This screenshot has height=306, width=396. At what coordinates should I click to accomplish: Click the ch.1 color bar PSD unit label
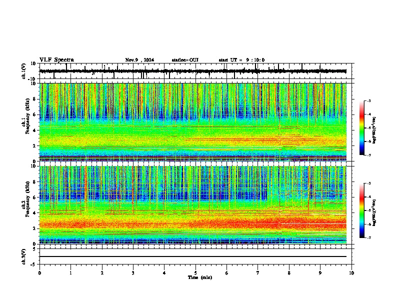tap(374, 130)
